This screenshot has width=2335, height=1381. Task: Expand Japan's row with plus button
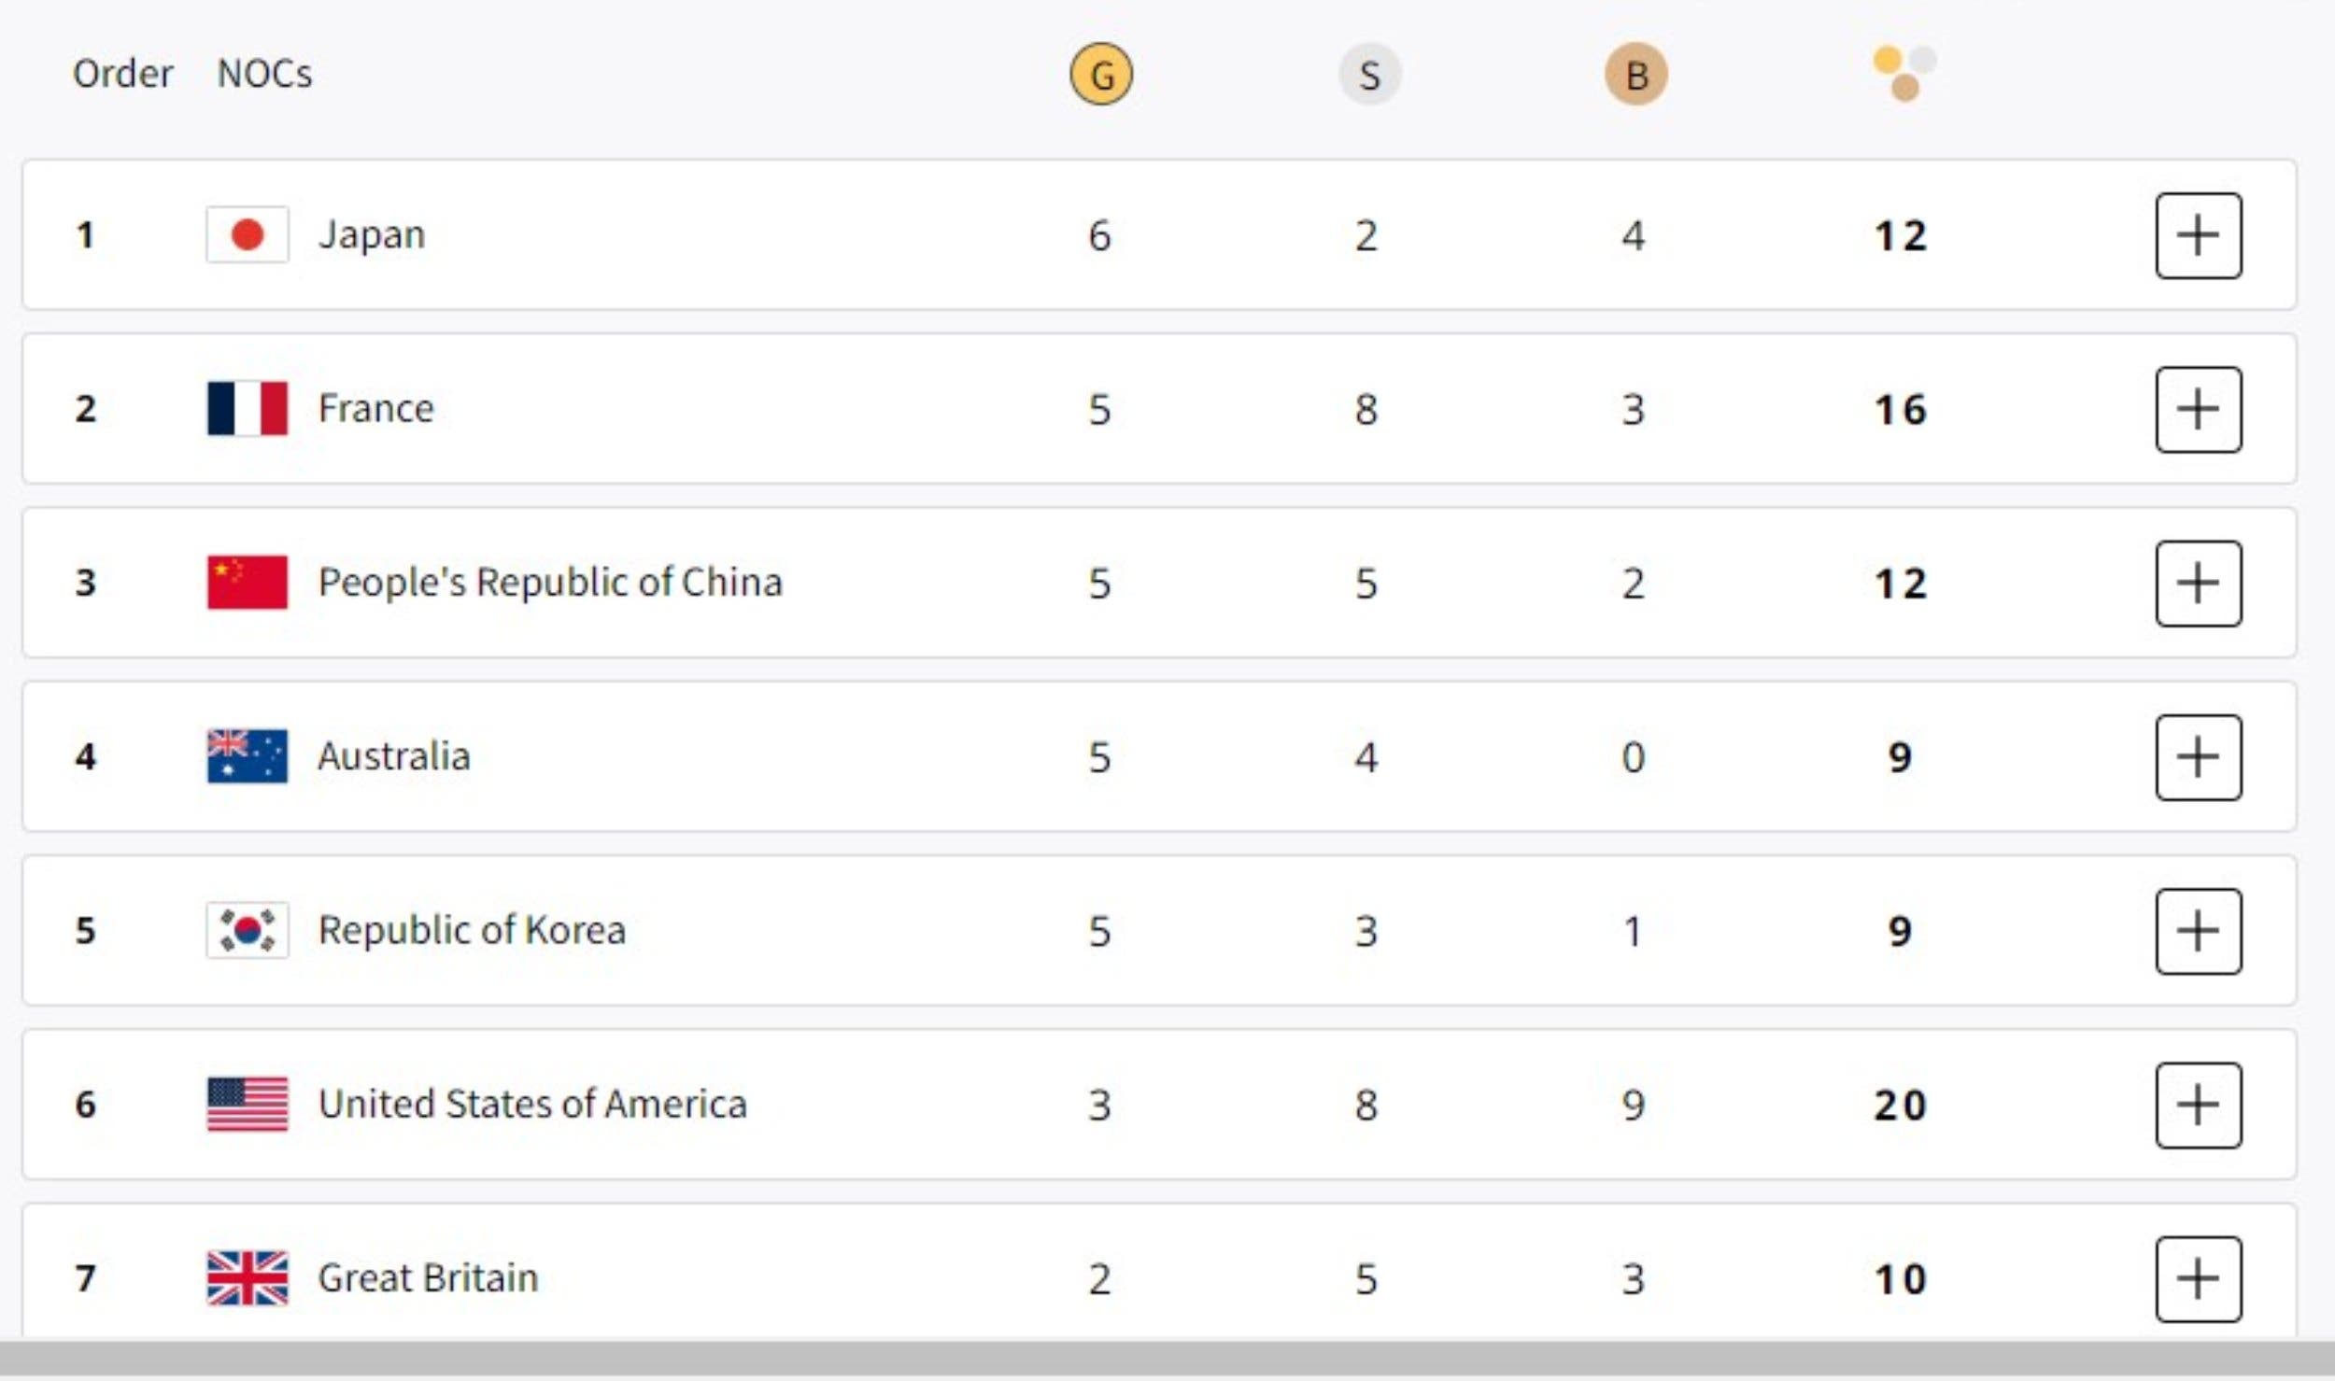pyautogui.click(x=2199, y=235)
